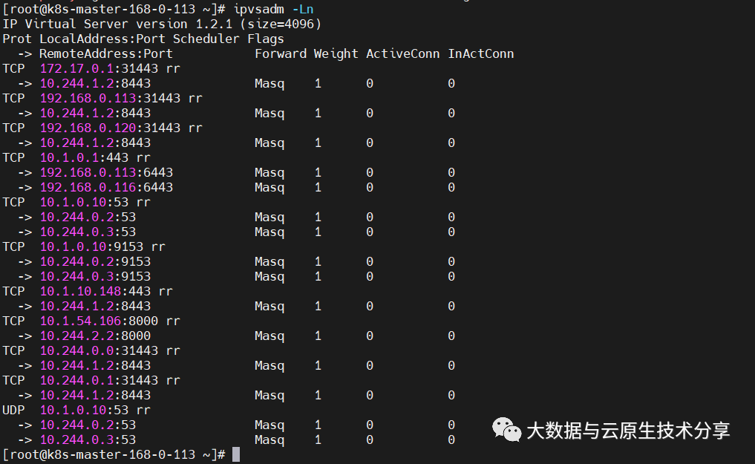The image size is (755, 464).
Task: Click the Chinese watermark channel name text
Action: 628,430
